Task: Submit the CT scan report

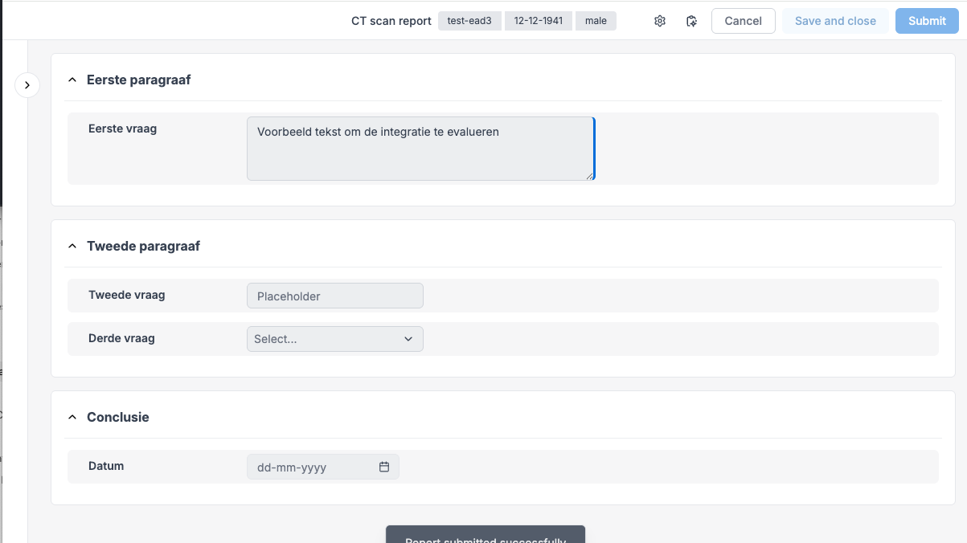Action: [927, 21]
